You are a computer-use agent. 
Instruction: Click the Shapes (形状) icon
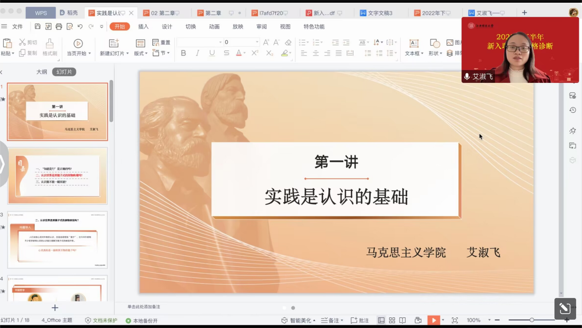pyautogui.click(x=435, y=43)
